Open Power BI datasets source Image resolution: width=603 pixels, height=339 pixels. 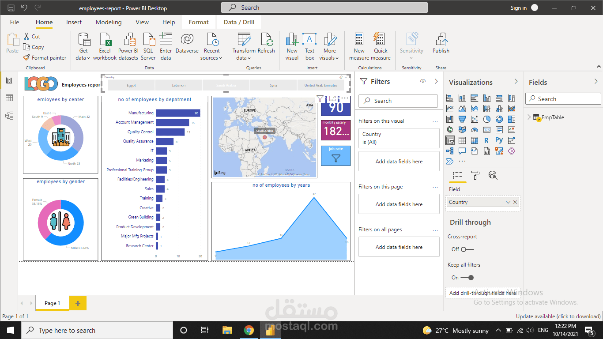point(128,46)
